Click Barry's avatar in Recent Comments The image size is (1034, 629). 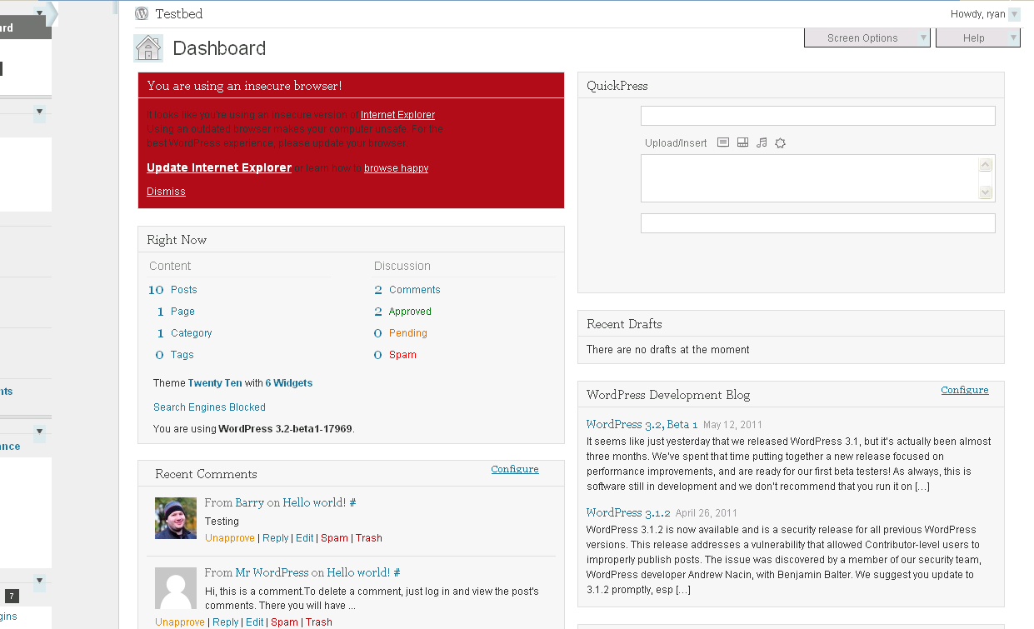coord(176,518)
